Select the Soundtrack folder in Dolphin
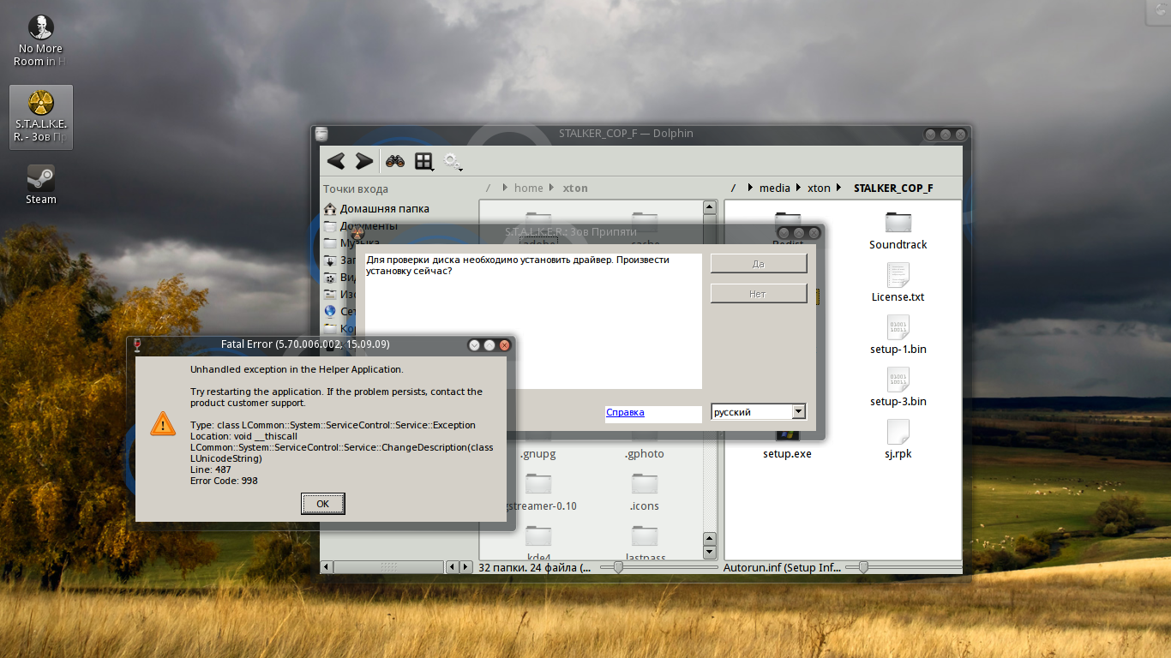This screenshot has width=1171, height=658. pos(898,230)
